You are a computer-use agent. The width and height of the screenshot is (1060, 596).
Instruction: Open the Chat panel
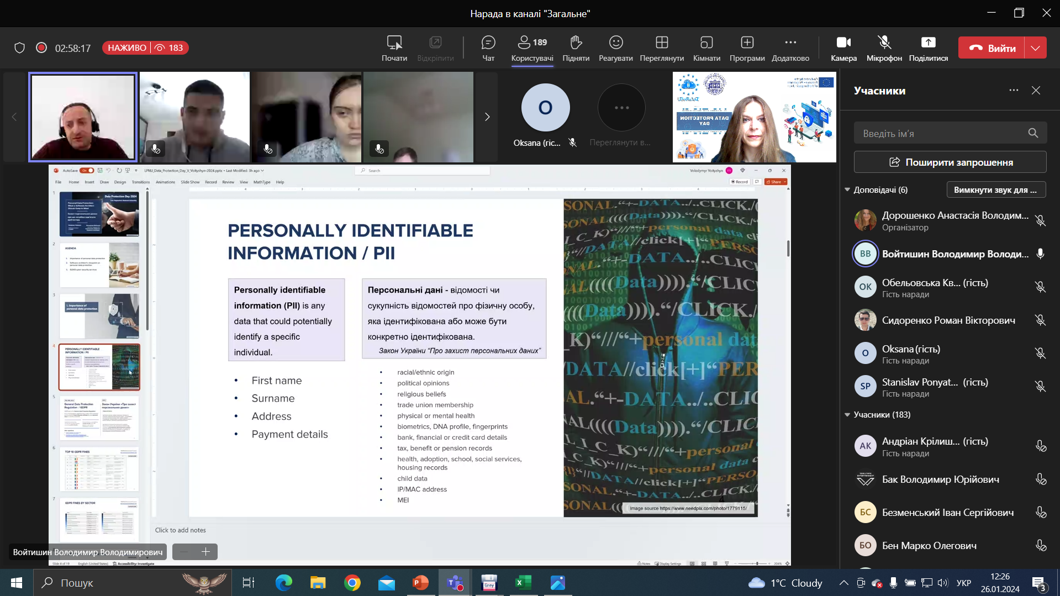pos(488,48)
